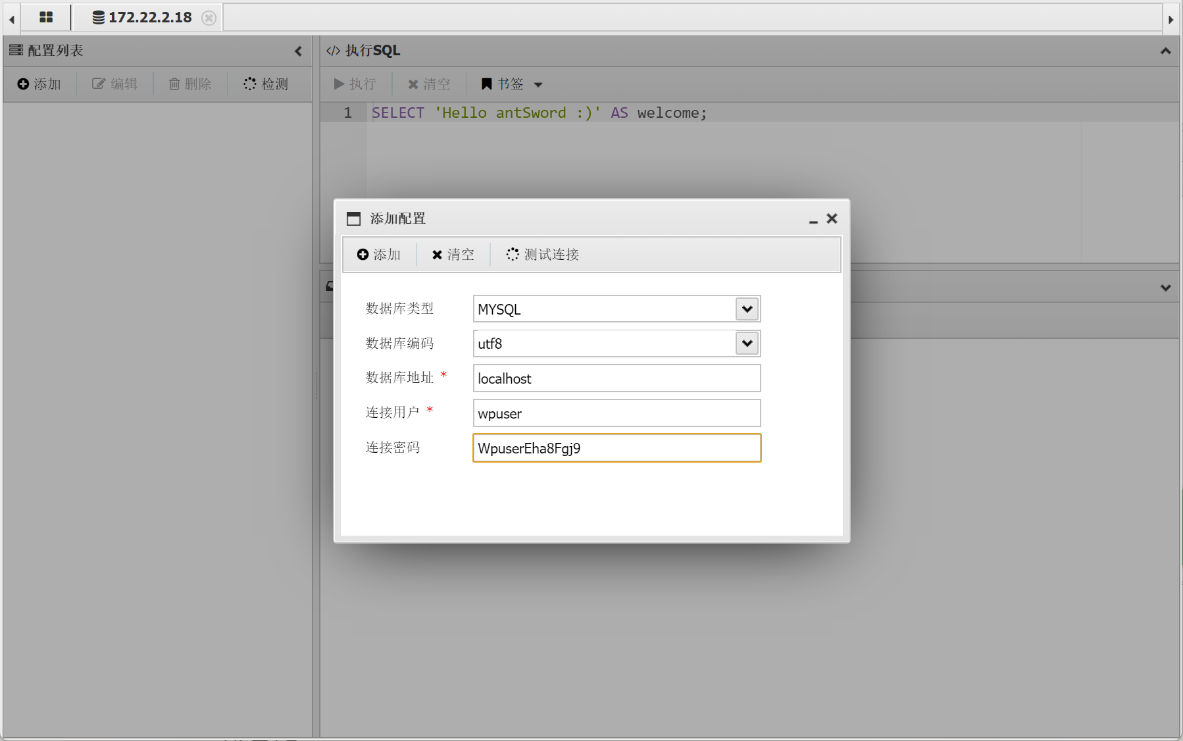Click the 执行SQL code icon
1183x741 pixels.
point(333,51)
